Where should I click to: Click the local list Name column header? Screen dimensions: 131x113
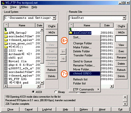tap(22, 25)
